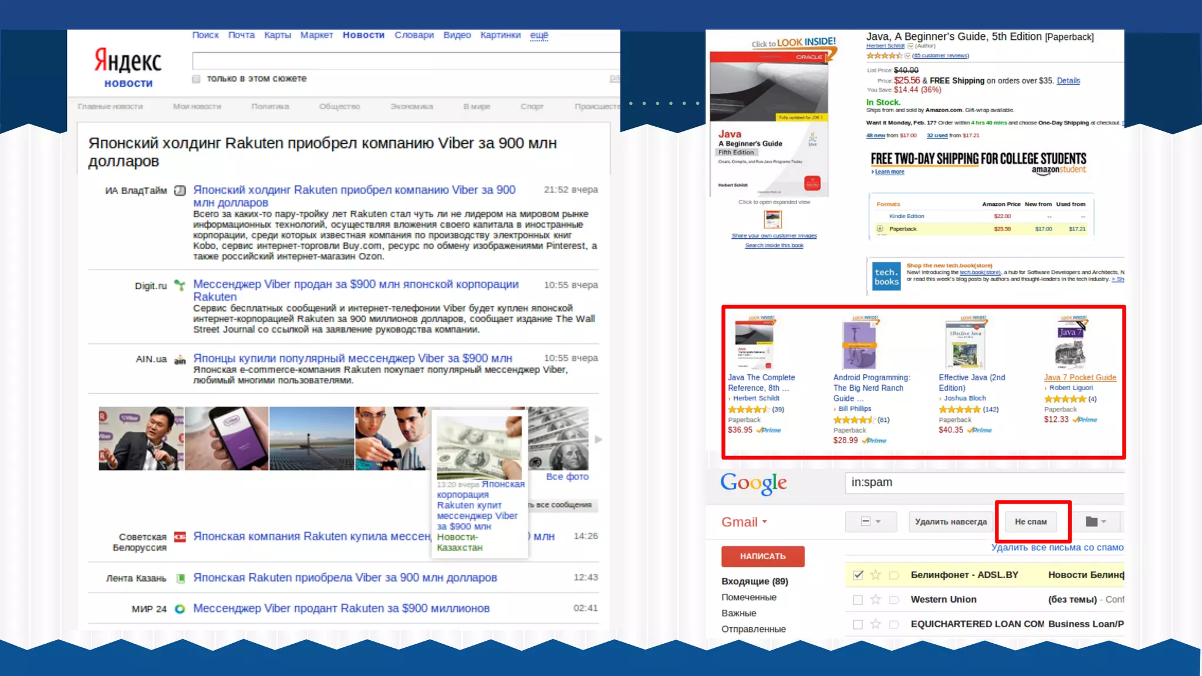Click the ИА ВладТайм source icon

(180, 191)
